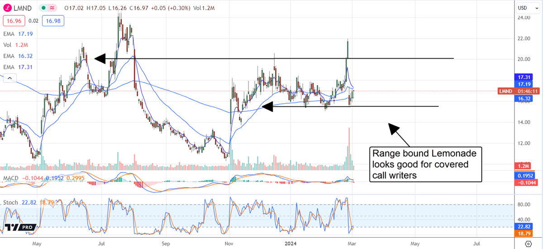The image size is (543, 249).
Task: Click the arrowhead on the 20.00 resistance line
Action: click(x=100, y=58)
